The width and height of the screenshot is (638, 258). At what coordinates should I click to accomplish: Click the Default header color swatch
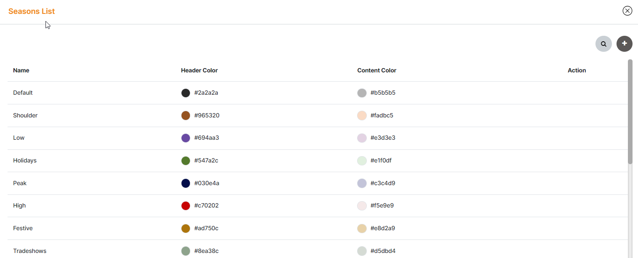coord(186,93)
